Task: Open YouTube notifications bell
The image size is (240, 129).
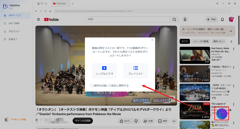Action: 222,19
